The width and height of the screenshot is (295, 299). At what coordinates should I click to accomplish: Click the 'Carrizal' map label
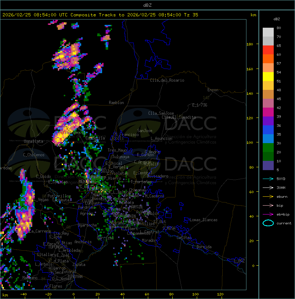(105, 238)
